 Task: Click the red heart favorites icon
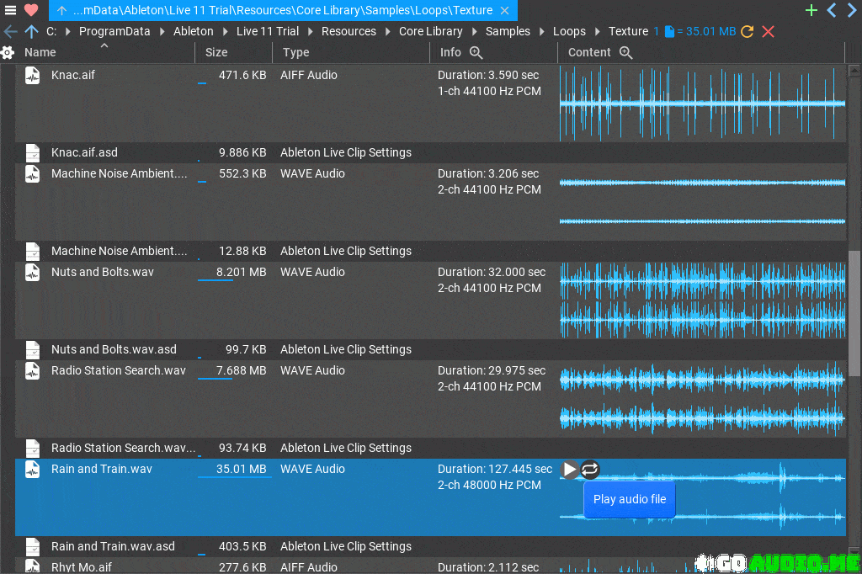tap(31, 10)
